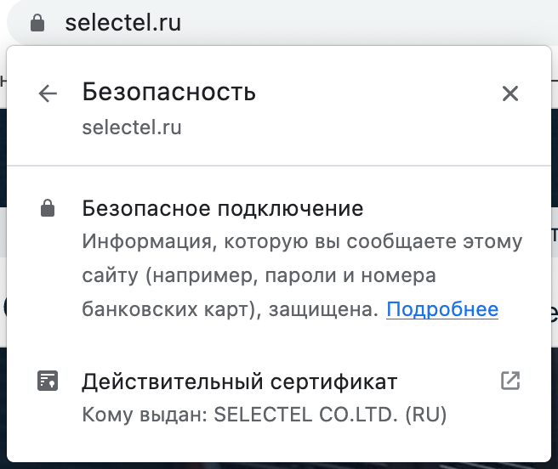Click the "Безопасность" popup heading
The height and width of the screenshot is (469, 558).
[x=168, y=92]
